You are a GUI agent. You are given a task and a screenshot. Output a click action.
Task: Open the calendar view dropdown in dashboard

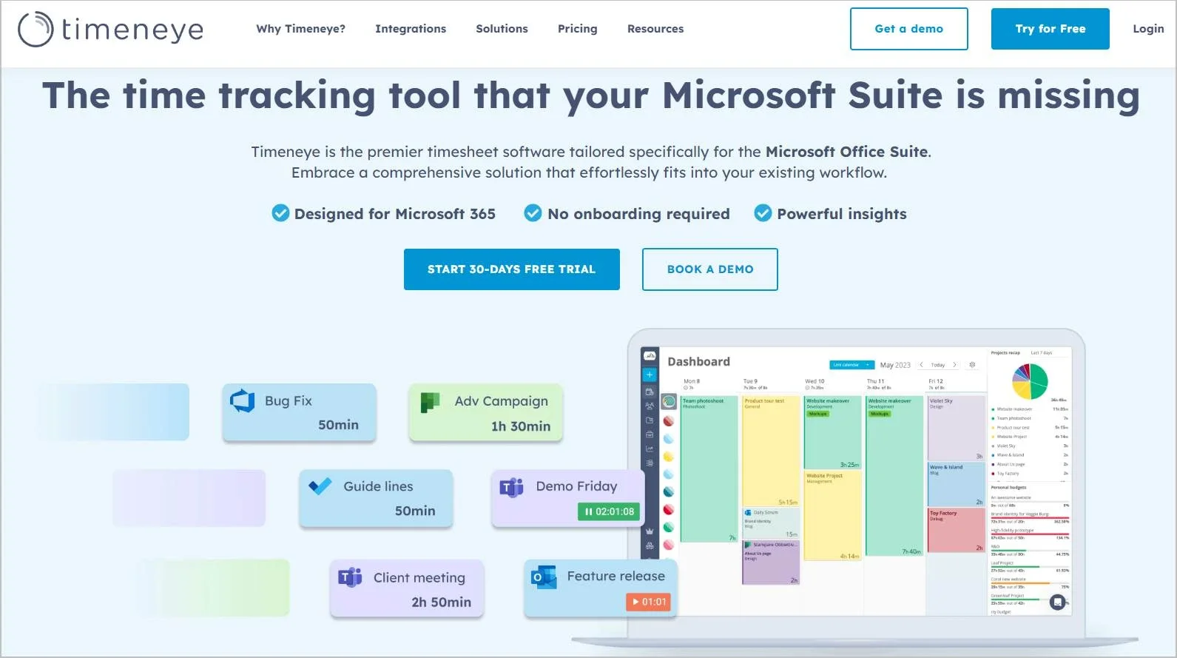click(852, 364)
